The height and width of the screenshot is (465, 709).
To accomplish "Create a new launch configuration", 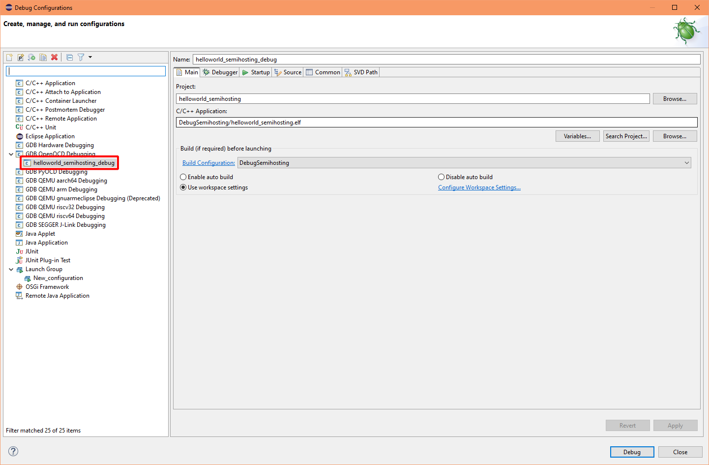I will [x=9, y=57].
